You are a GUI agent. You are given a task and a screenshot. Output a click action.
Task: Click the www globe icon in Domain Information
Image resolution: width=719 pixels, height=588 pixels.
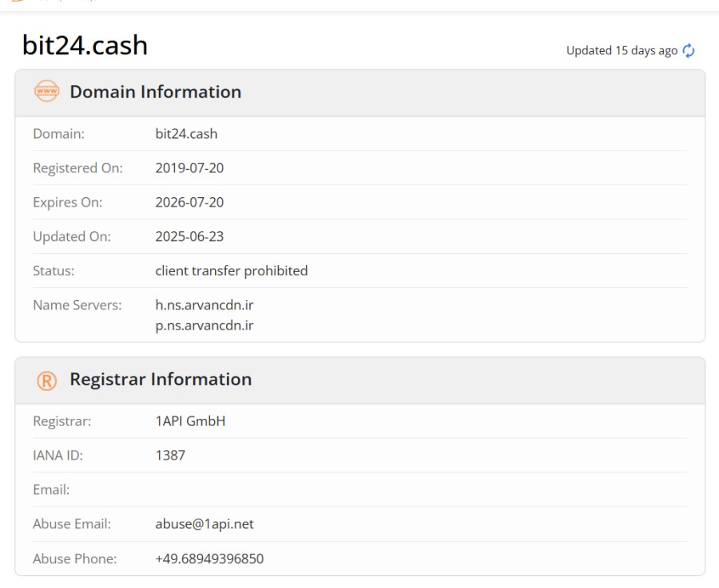pos(47,92)
